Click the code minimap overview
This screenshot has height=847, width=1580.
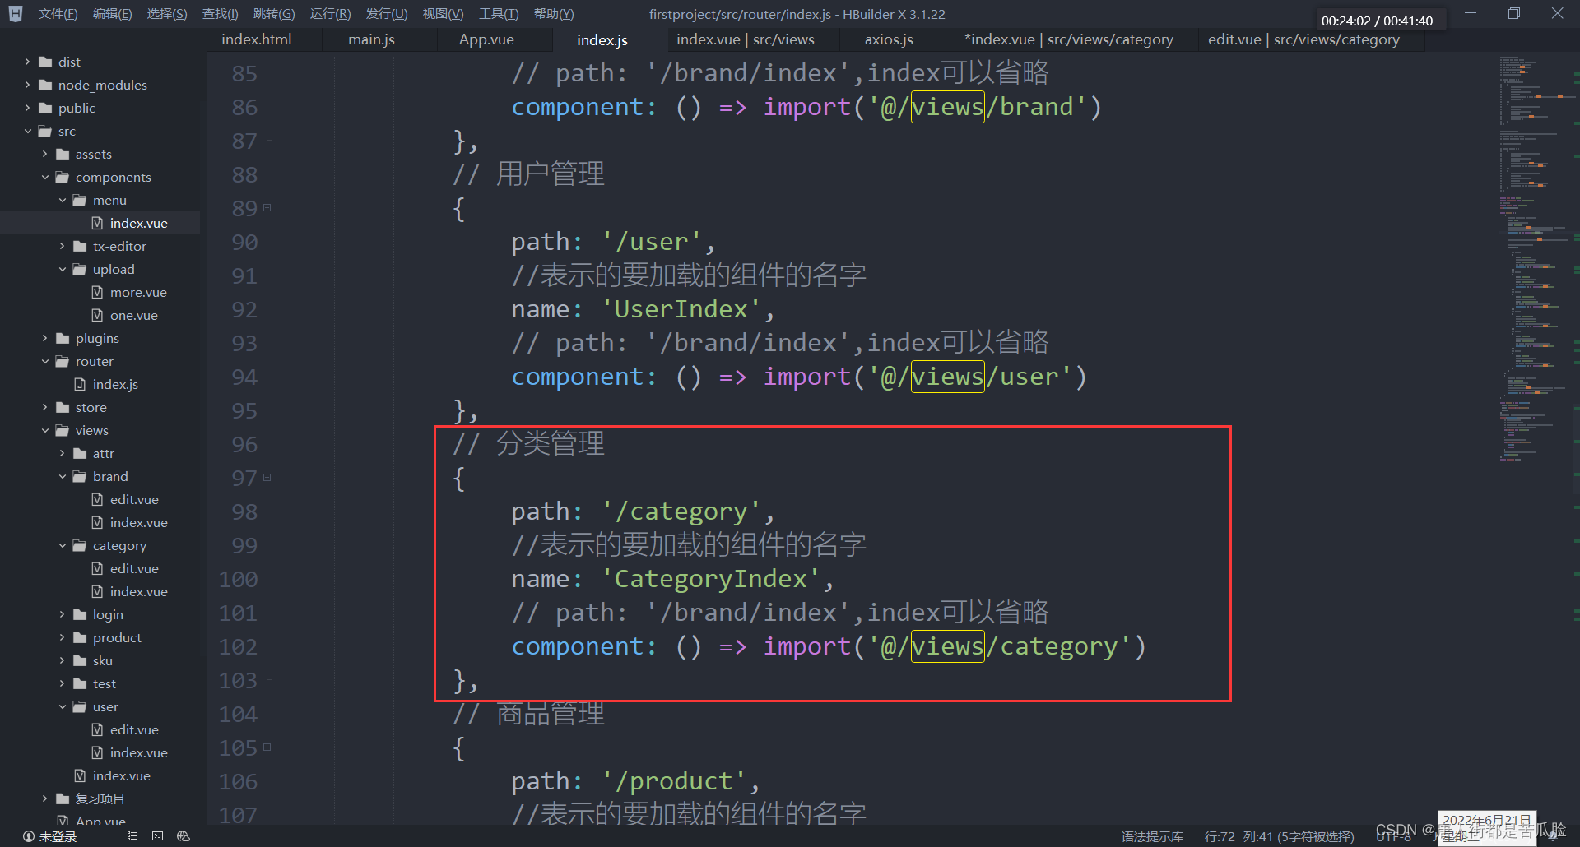click(1536, 259)
